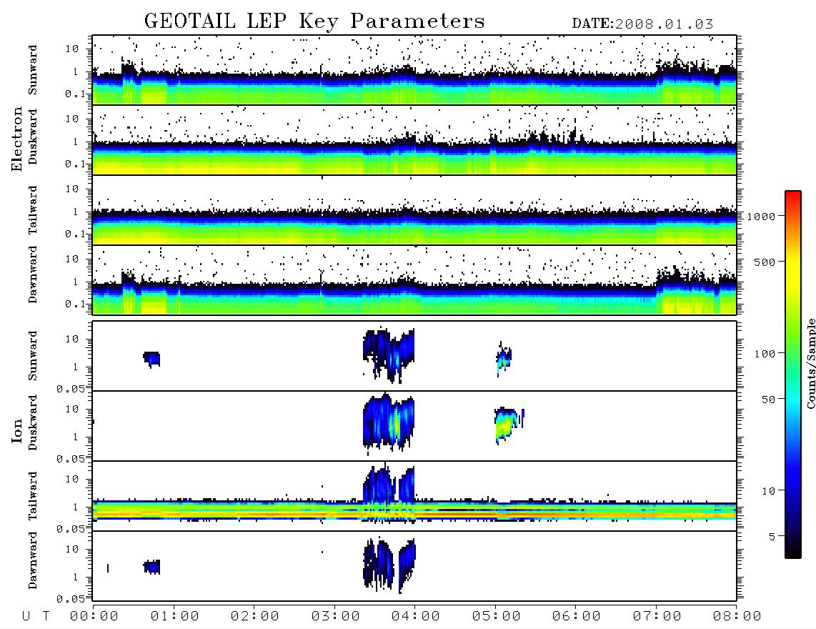The height and width of the screenshot is (629, 816).
Task: Select the '1000' color scale value
Action: pos(762,217)
